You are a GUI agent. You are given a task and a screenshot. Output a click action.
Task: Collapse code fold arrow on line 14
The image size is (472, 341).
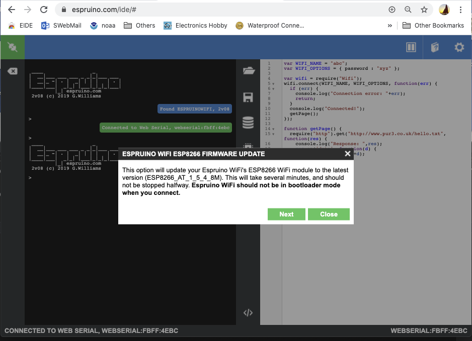273,129
